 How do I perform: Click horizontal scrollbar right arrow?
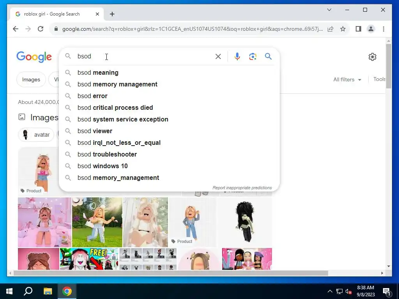click(382, 273)
